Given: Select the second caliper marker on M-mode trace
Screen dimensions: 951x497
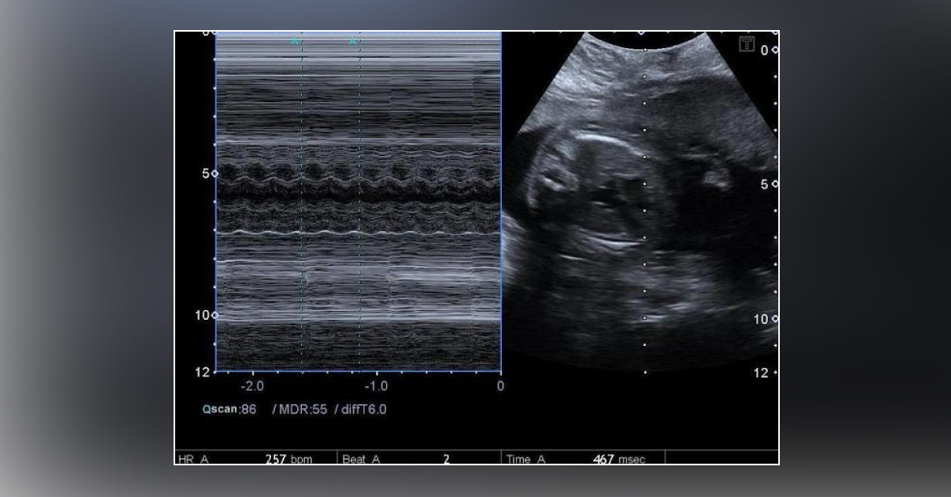Looking at the screenshot, I should [x=353, y=40].
